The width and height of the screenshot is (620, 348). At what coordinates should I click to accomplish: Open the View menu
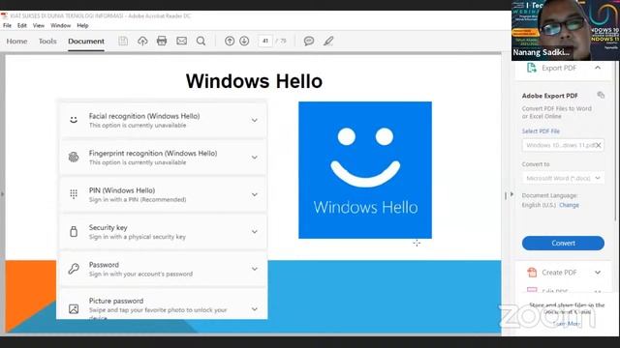(x=39, y=26)
